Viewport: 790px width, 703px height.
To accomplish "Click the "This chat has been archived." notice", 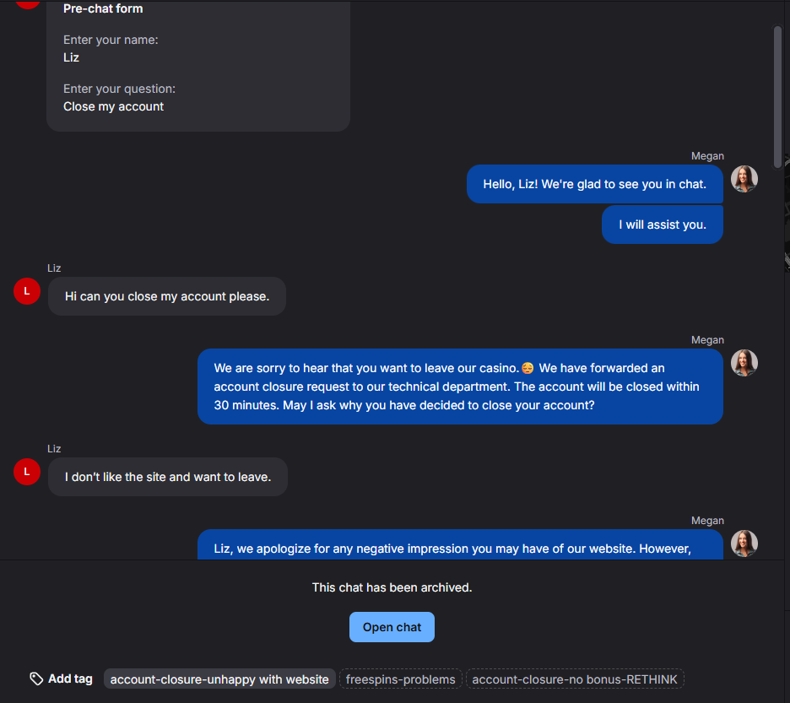I will pyautogui.click(x=392, y=587).
